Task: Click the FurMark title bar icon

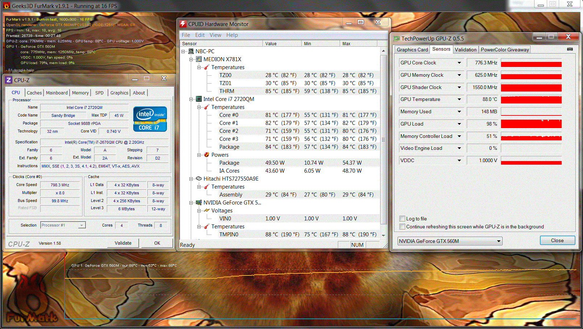Action: pos(6,5)
